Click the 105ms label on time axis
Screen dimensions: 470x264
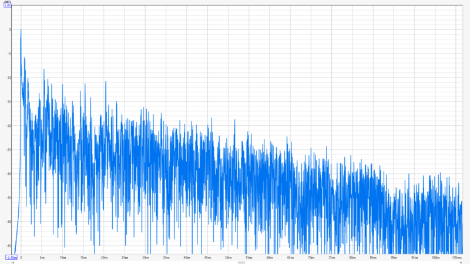point(457,258)
